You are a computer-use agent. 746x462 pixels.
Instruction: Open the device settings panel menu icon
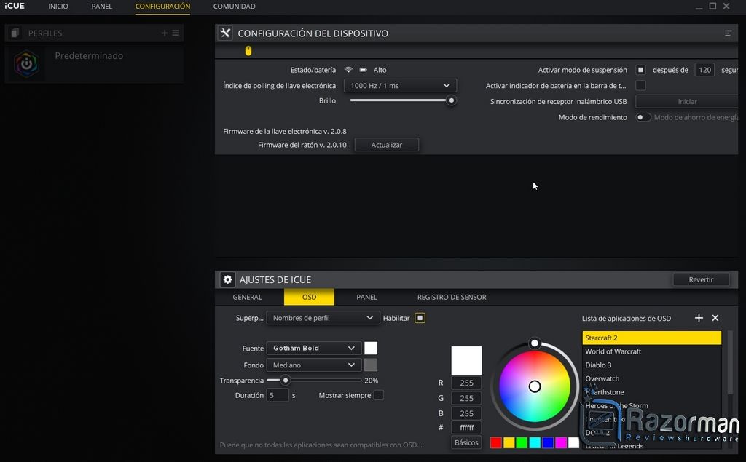[x=728, y=33]
